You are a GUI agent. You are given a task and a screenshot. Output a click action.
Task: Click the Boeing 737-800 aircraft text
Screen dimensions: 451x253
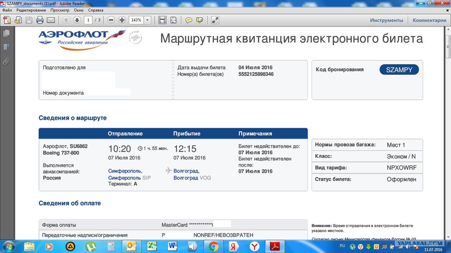click(61, 153)
